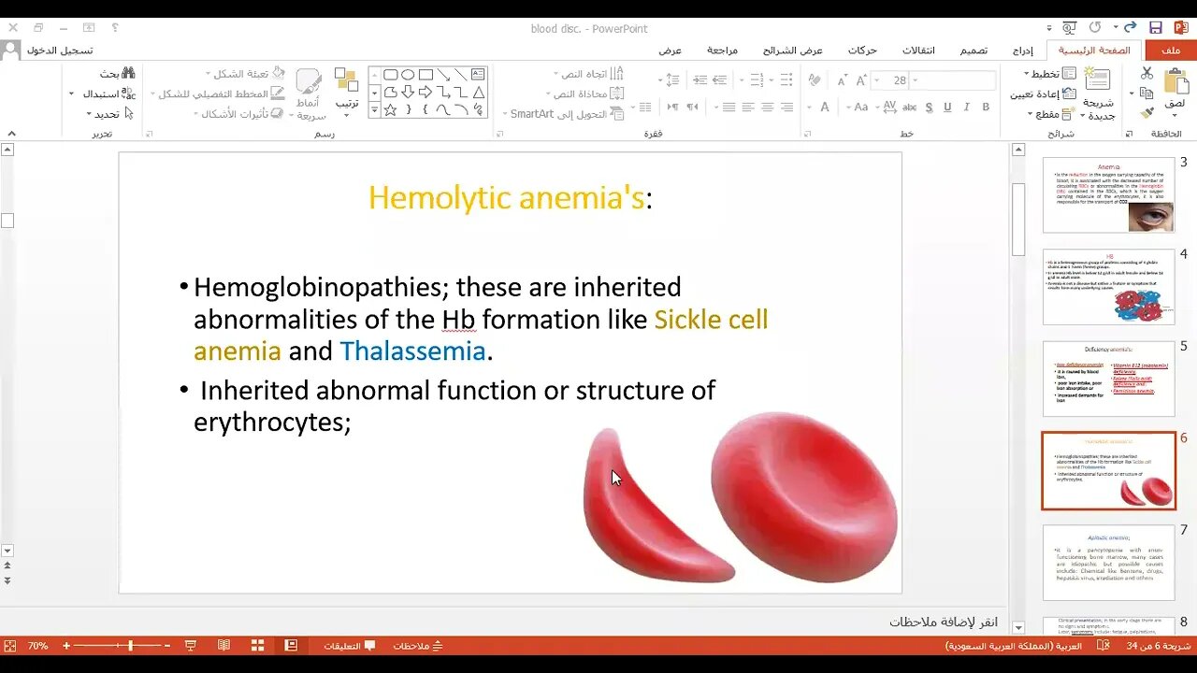Open the character spacing AV dropdown
This screenshot has width=1197, height=673.
pos(886,107)
